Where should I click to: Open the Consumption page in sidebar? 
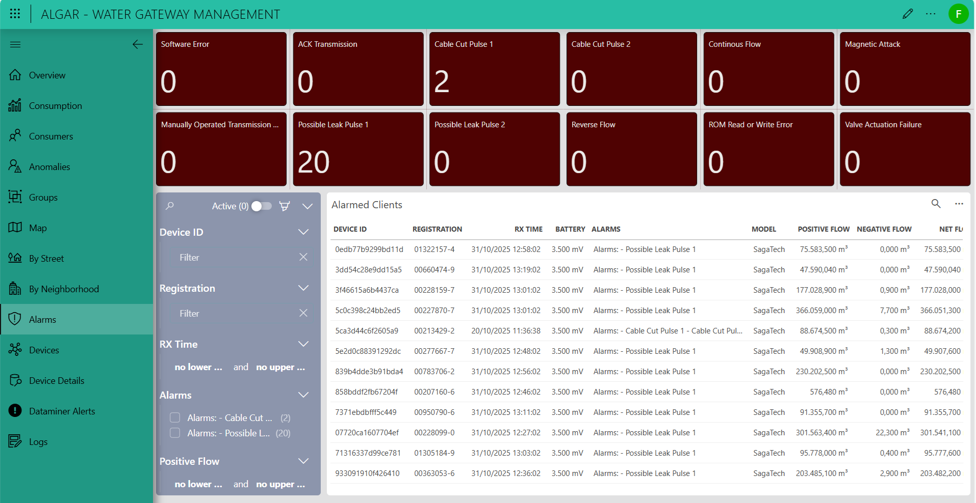tap(55, 106)
